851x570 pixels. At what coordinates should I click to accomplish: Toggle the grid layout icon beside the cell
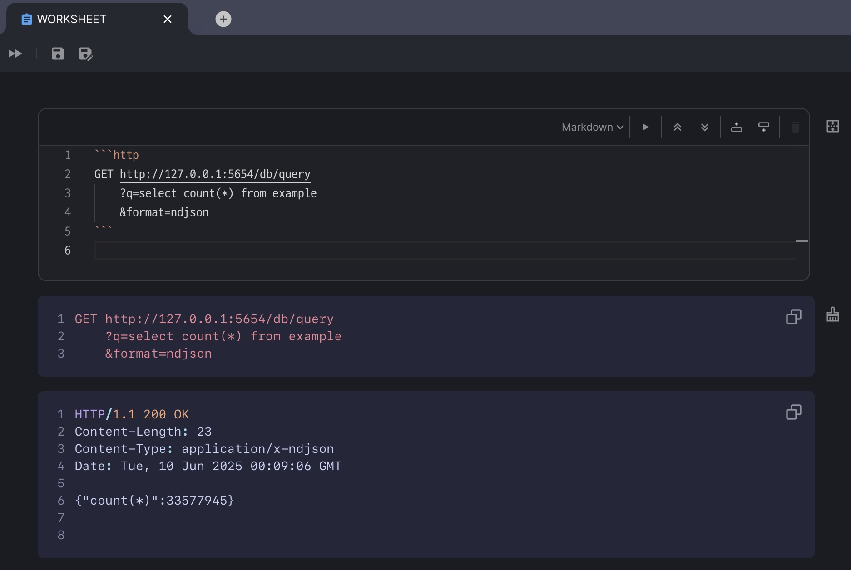(832, 126)
